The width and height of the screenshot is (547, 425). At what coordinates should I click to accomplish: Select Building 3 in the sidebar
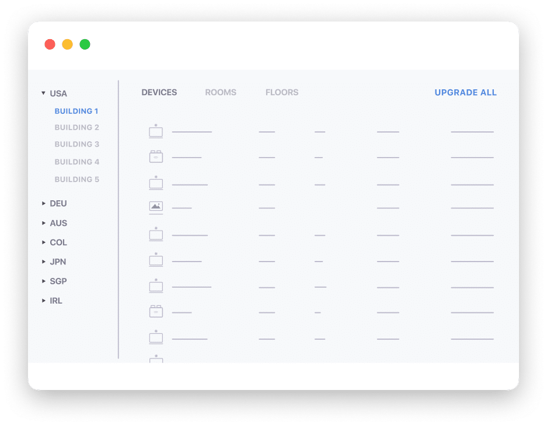coord(76,144)
